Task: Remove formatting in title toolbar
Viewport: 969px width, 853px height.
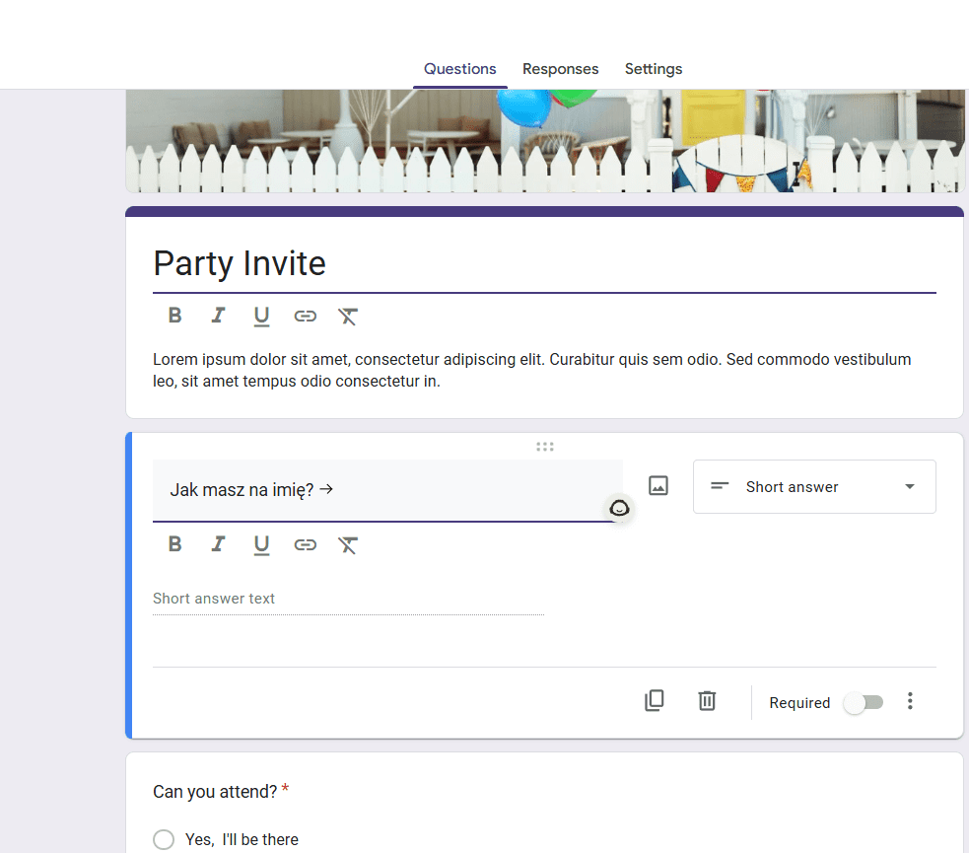Action: pyautogui.click(x=347, y=316)
